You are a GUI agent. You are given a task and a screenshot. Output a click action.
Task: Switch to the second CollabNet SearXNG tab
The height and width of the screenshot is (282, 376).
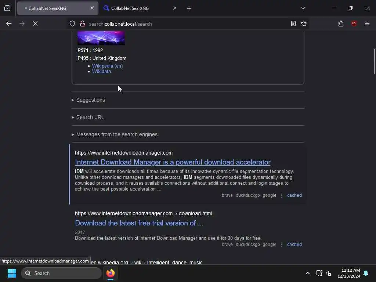click(x=140, y=8)
